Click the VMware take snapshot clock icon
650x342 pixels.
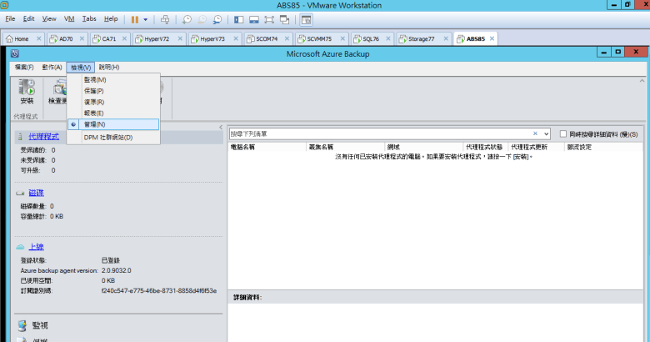pyautogui.click(x=187, y=18)
